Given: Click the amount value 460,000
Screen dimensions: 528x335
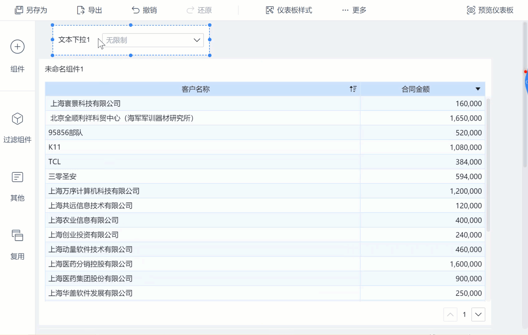Looking at the screenshot, I should (x=469, y=249).
